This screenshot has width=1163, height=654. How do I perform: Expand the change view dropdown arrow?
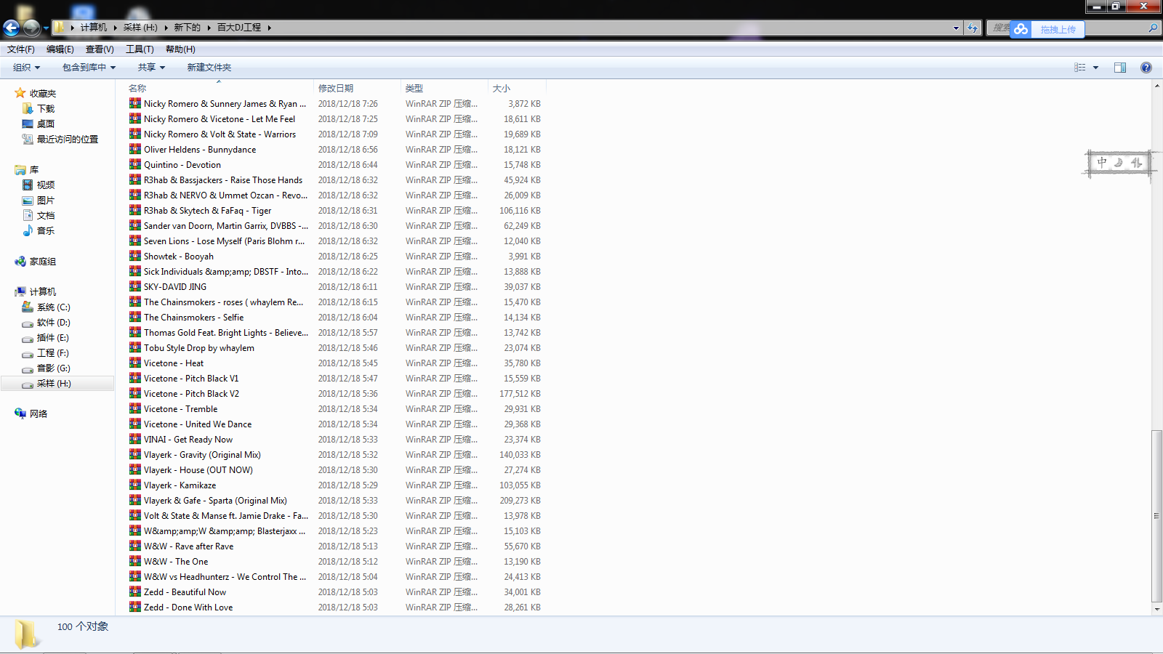point(1095,68)
